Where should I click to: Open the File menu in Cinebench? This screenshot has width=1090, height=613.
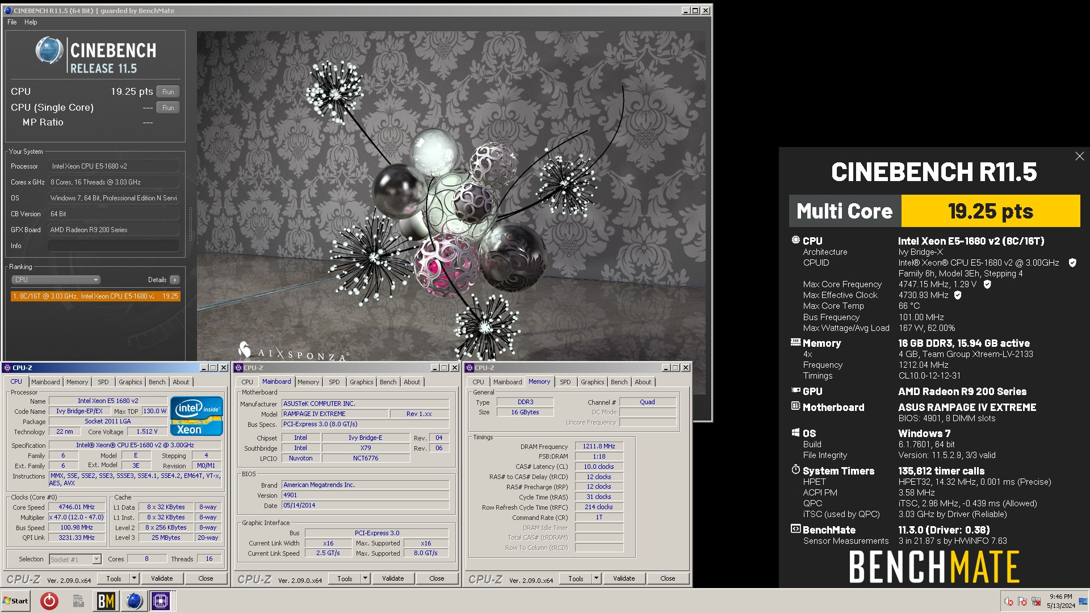coord(12,22)
